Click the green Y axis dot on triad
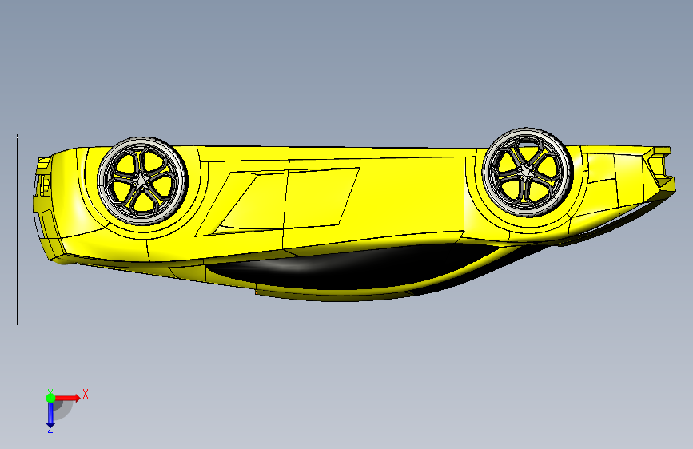693x449 pixels. coord(50,398)
